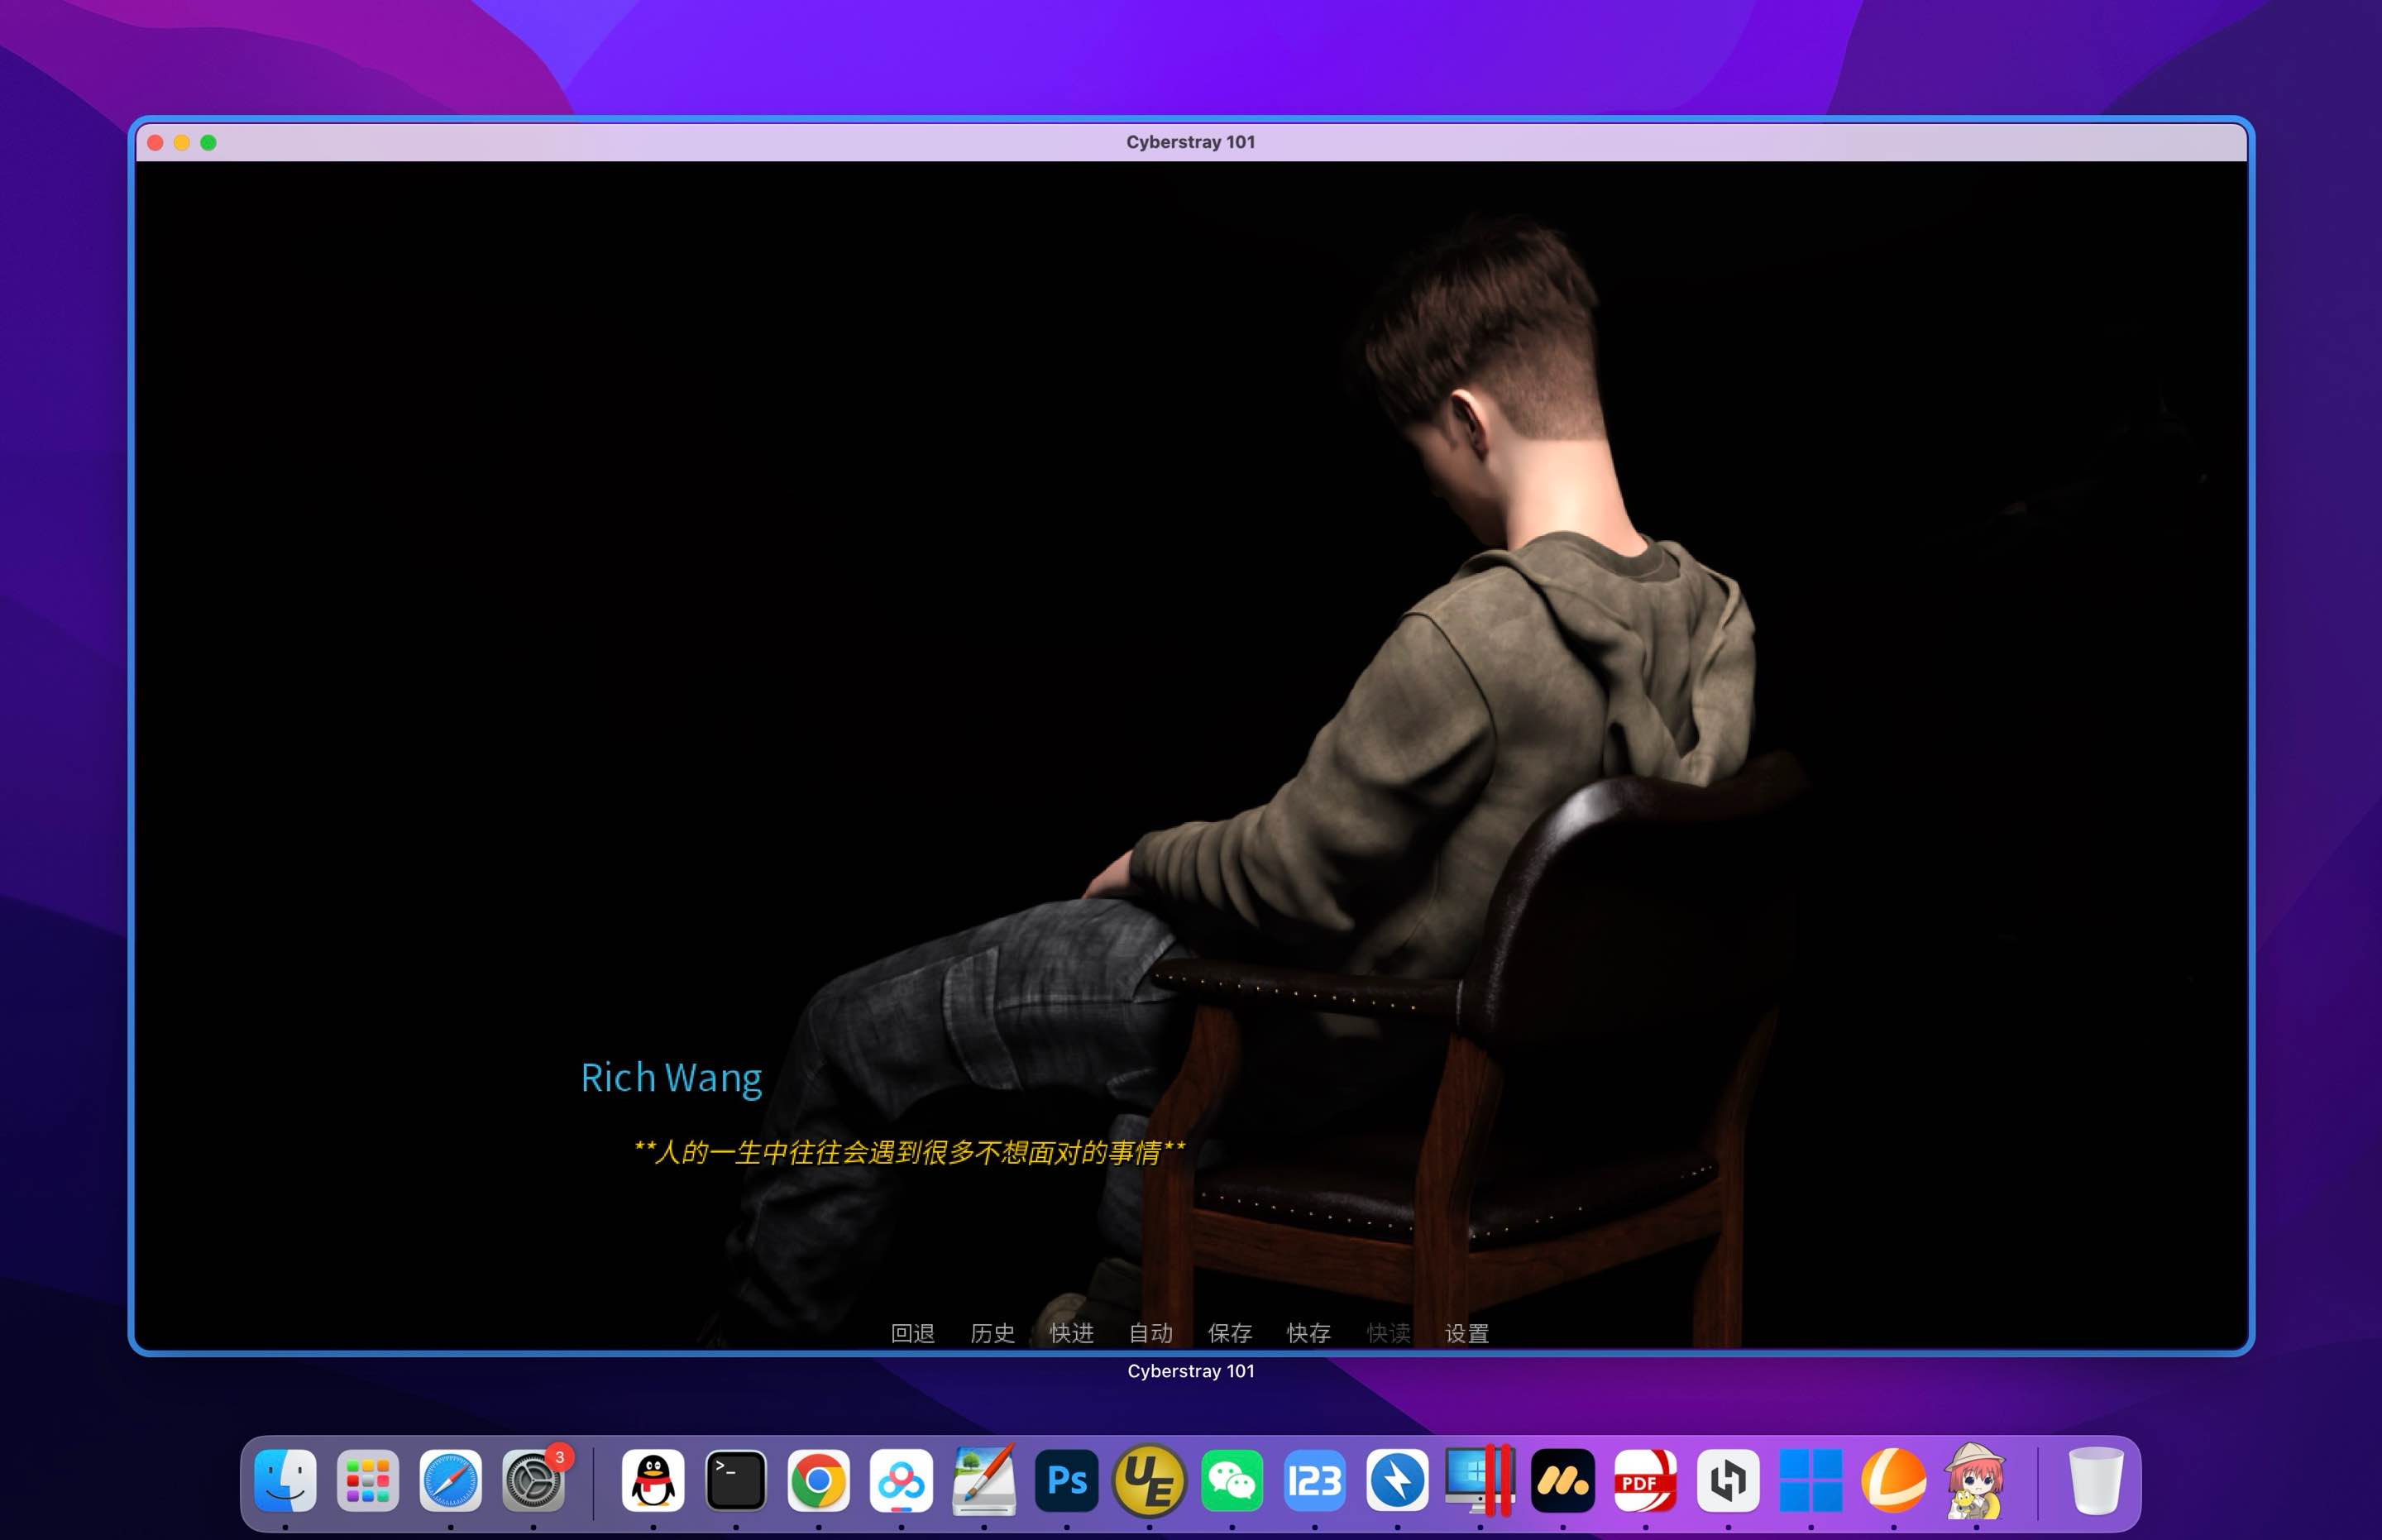The image size is (2382, 1540).
Task: Open Baidu Netdisk cloud icon
Action: [901, 1480]
